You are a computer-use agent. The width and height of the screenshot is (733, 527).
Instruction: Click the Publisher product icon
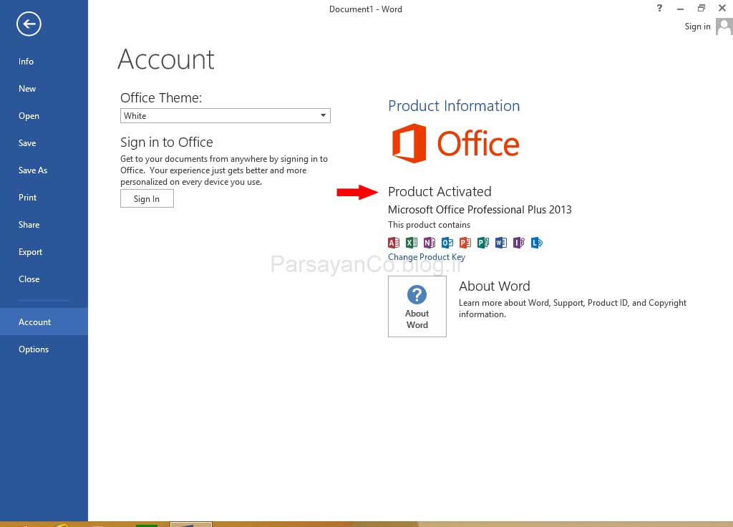coord(483,242)
